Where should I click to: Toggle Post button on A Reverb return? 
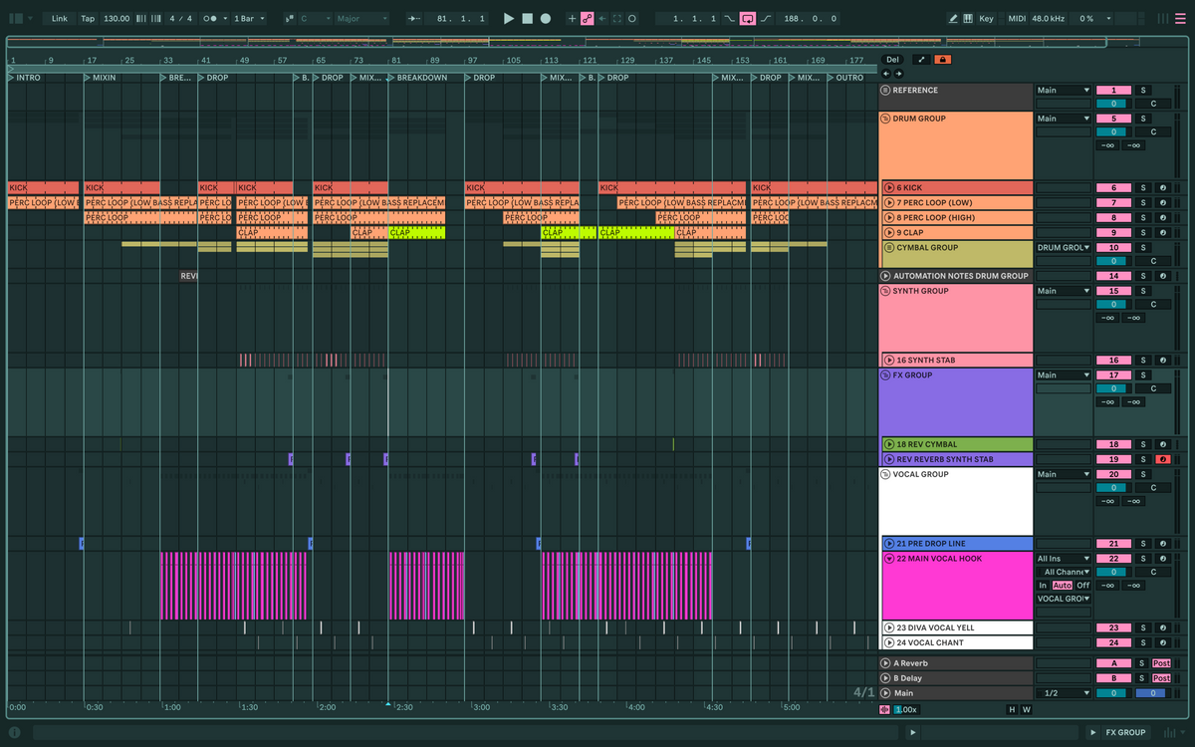point(1161,663)
